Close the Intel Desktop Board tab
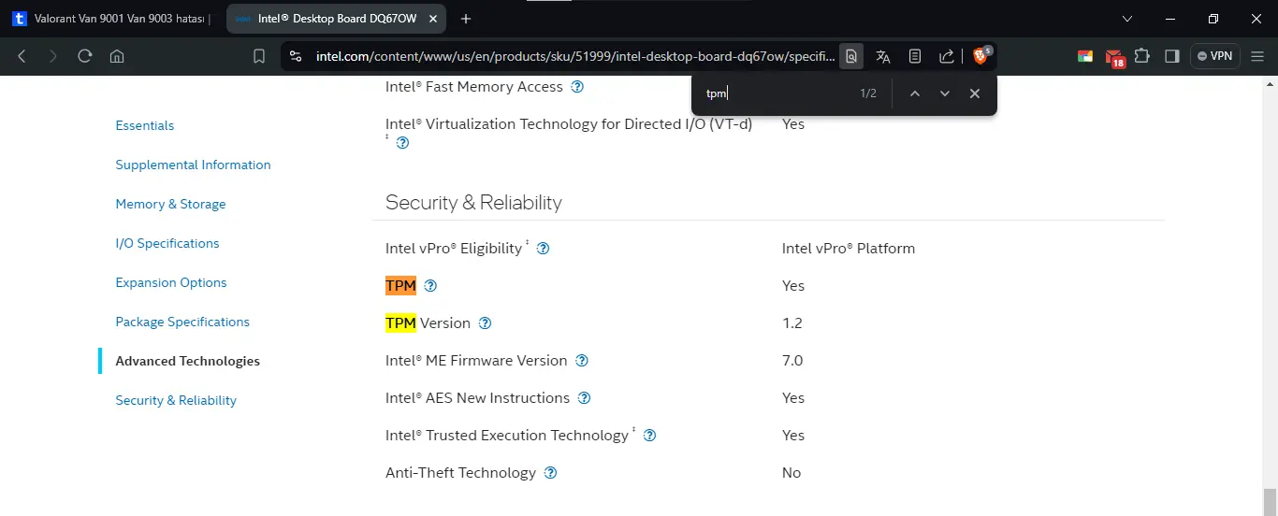 [432, 19]
